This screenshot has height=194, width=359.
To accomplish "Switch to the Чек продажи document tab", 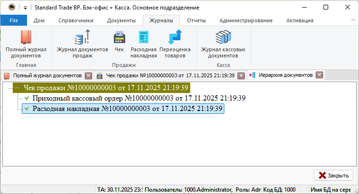I will pos(170,75).
